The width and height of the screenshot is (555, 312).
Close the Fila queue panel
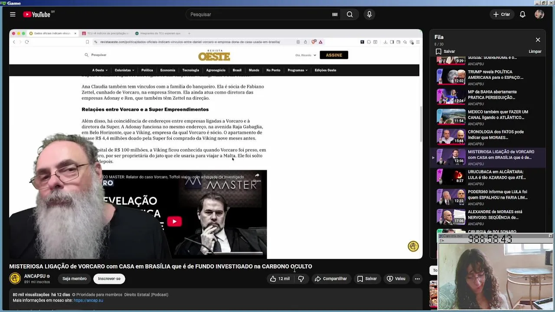pos(538,40)
